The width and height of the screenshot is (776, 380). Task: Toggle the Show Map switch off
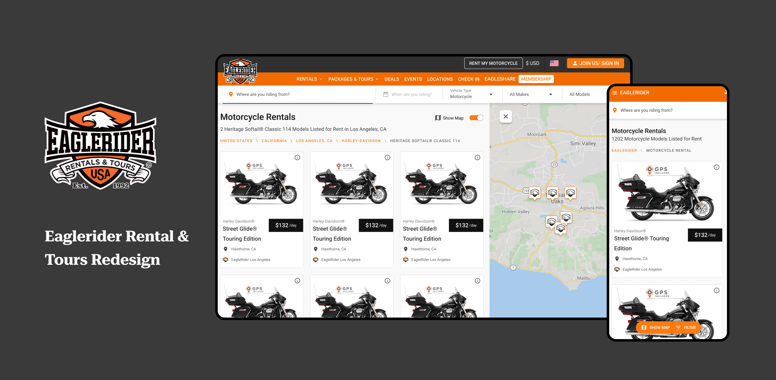tap(476, 118)
